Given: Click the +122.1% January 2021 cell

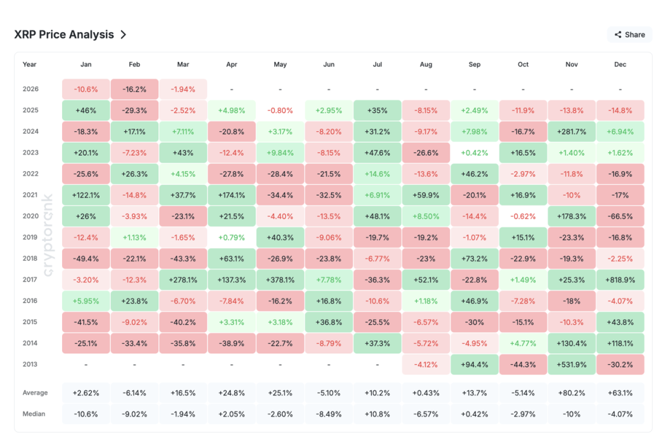Looking at the screenshot, I should 86,194.
